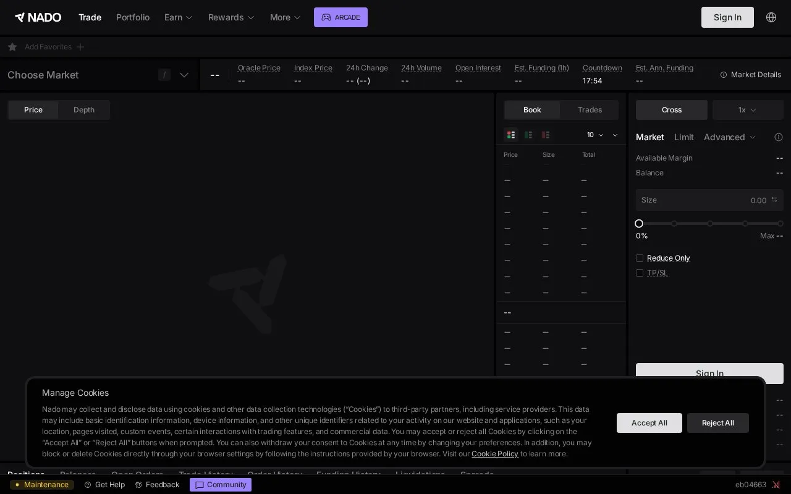Open the Community chat button
Screen dimensions: 791x494
click(221, 485)
